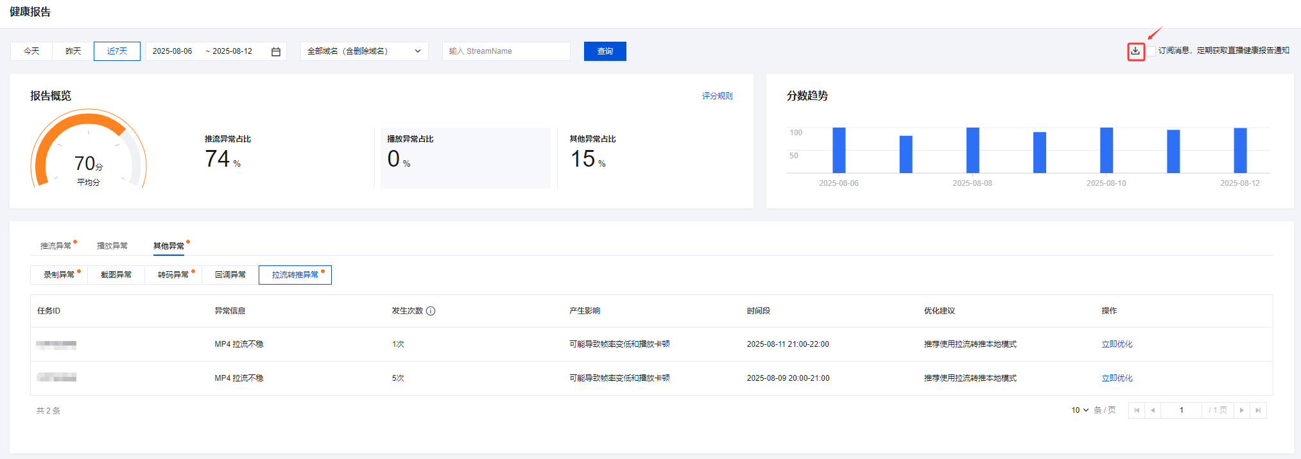Select the 今天 time range
This screenshot has width=1301, height=459.
(31, 51)
